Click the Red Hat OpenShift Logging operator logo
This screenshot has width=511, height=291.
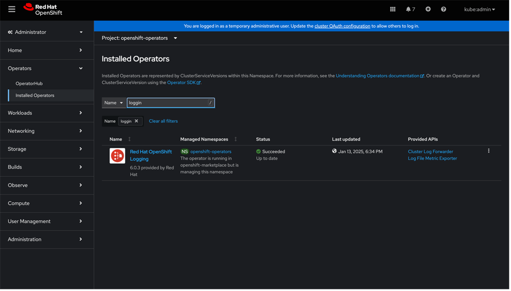point(117,155)
